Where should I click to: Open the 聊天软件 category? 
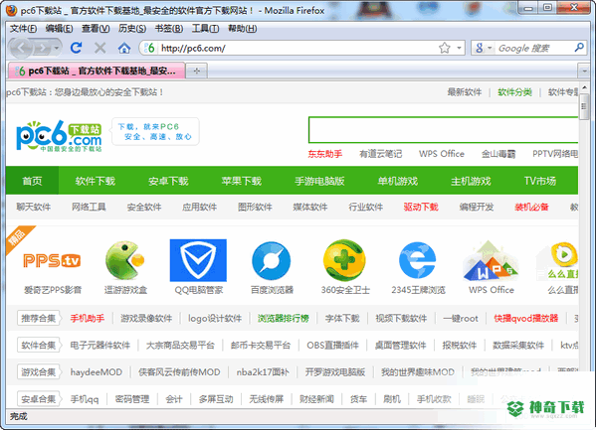coord(34,207)
